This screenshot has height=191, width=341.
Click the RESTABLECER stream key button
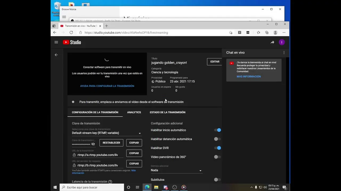pyautogui.click(x=111, y=143)
